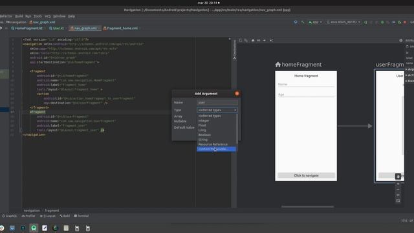Select the userFragment destination preview
Viewport: 414px width, 233px height.
point(389,126)
